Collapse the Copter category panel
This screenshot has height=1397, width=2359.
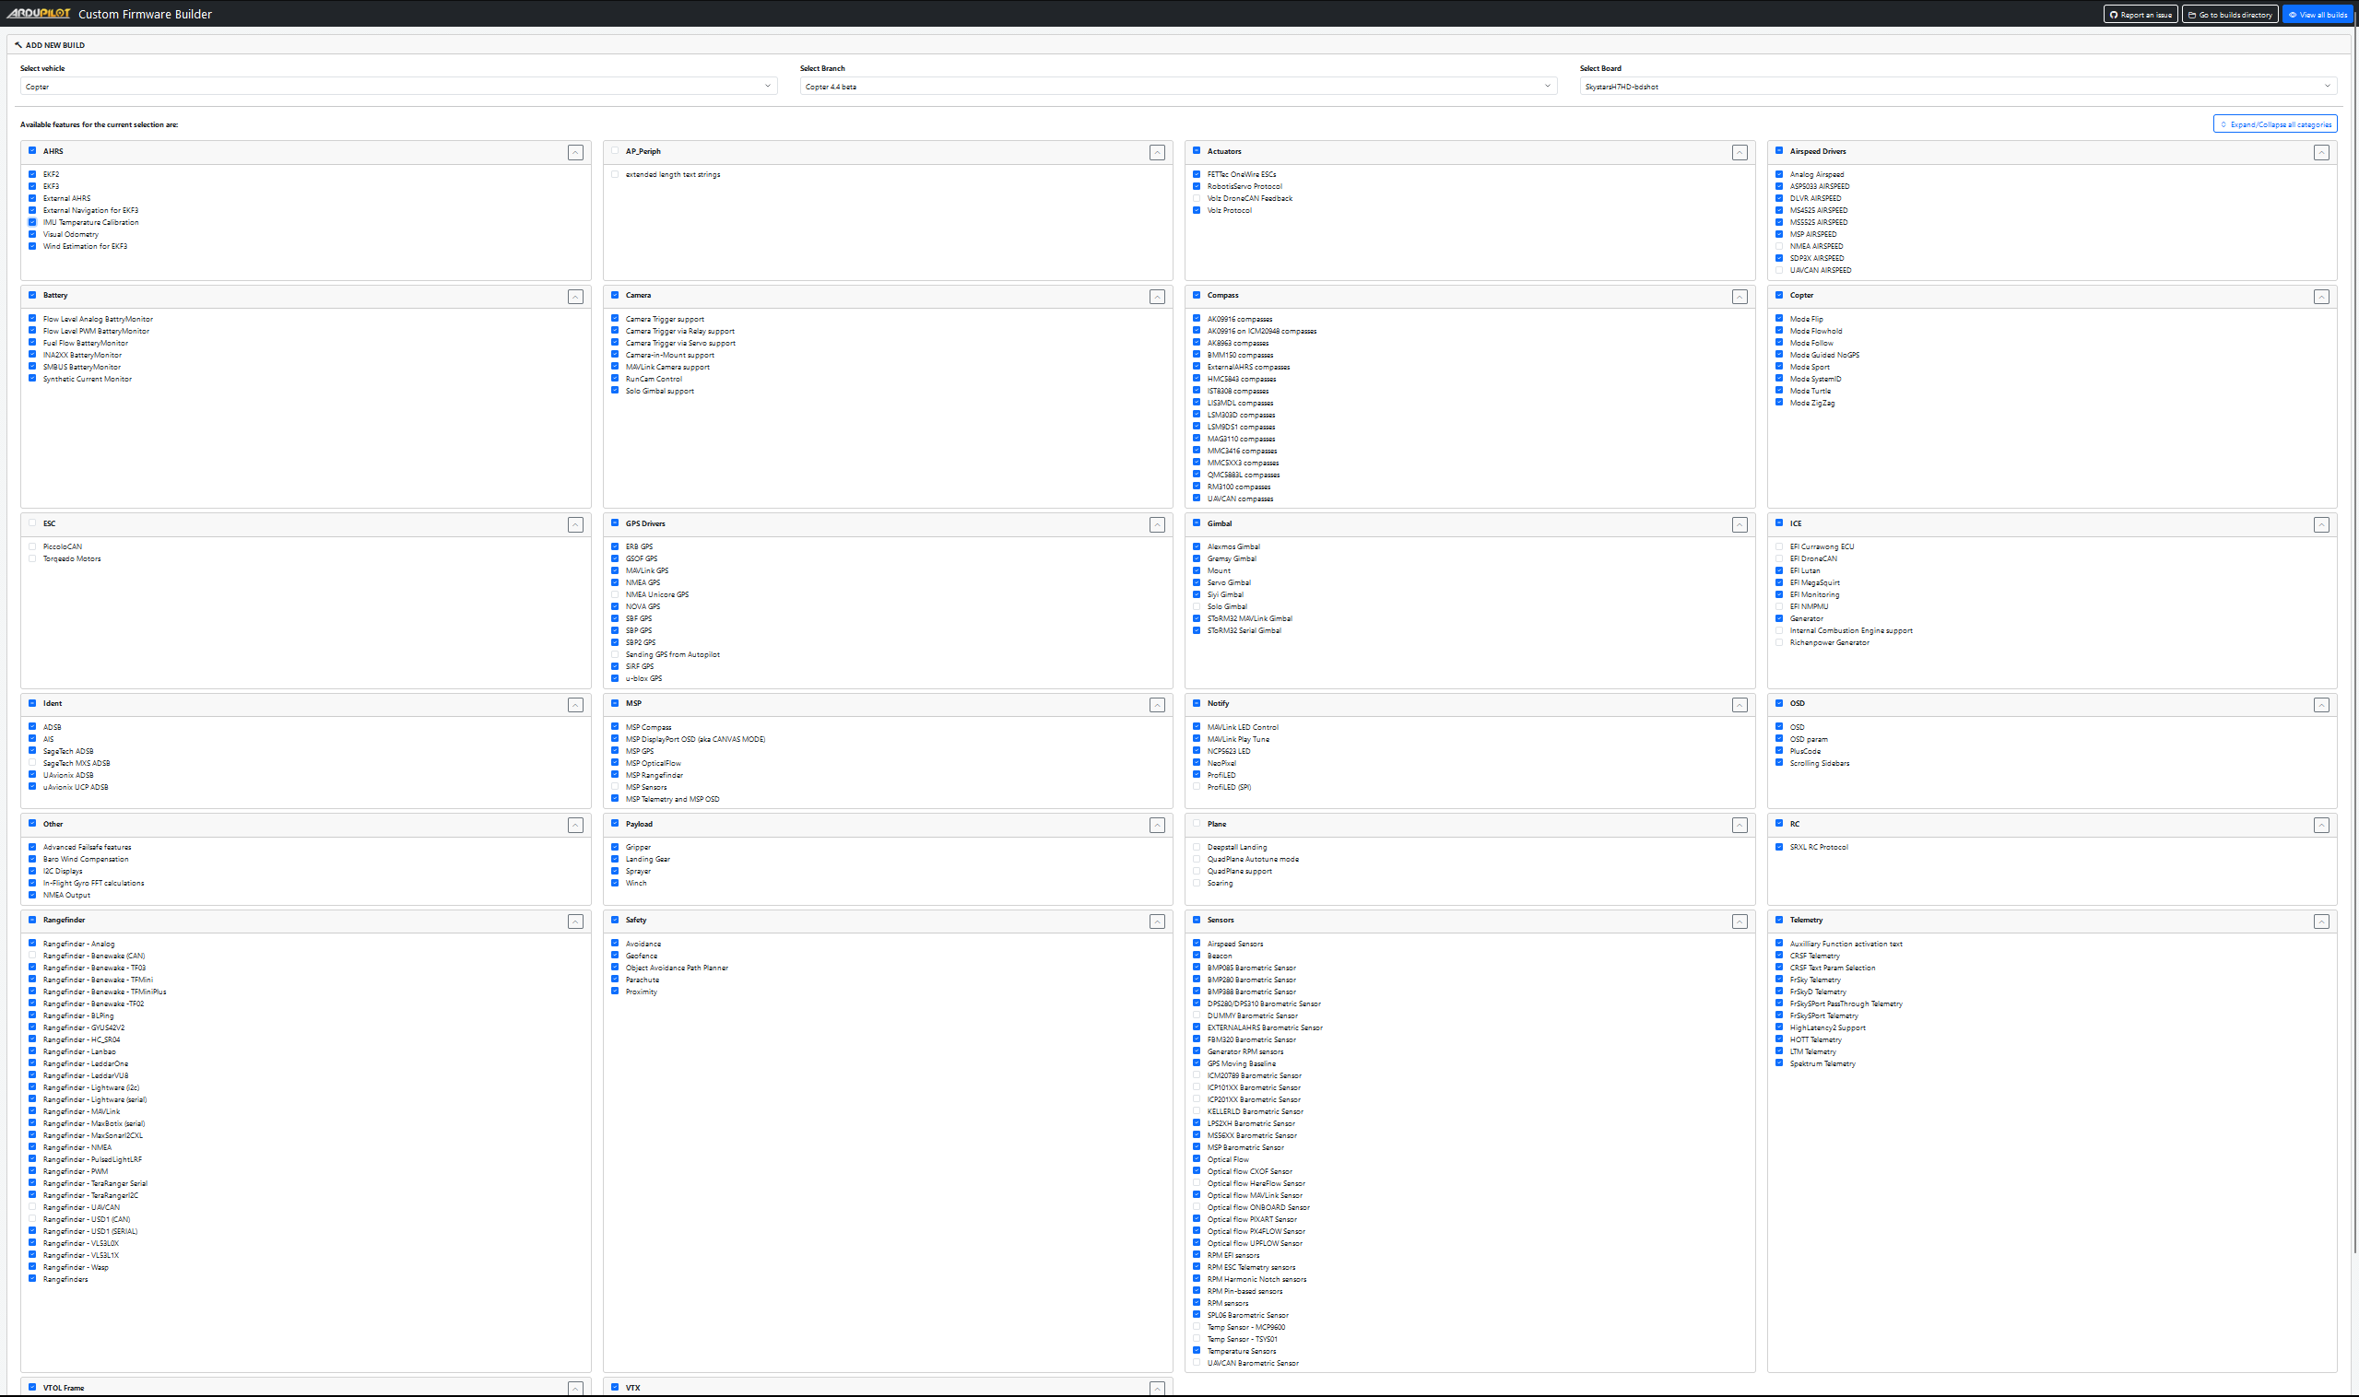[2321, 297]
